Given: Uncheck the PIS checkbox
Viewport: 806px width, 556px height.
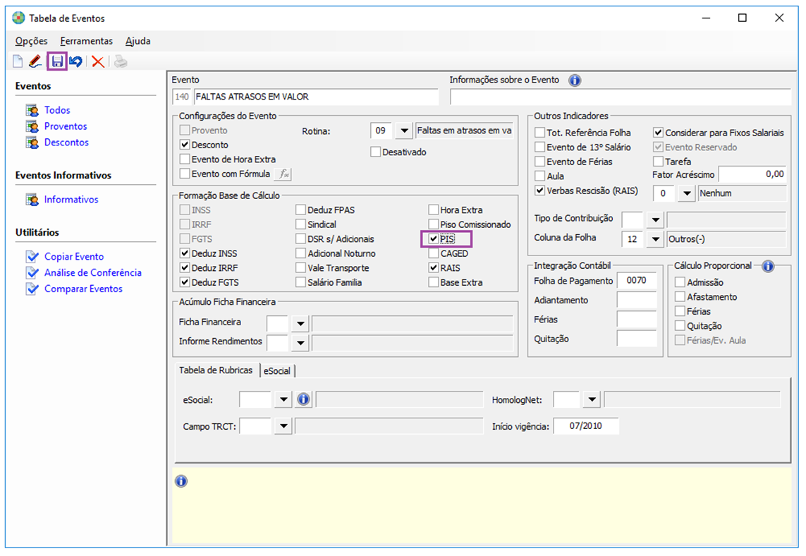Looking at the screenshot, I should pos(434,239).
